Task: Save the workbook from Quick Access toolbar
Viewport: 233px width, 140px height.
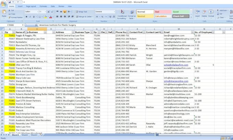Action: coord(10,2)
